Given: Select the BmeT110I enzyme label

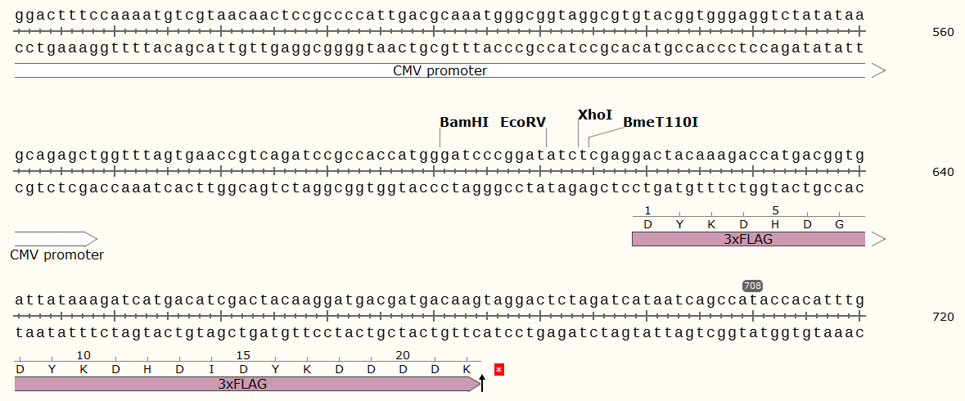Looking at the screenshot, I should 661,122.
